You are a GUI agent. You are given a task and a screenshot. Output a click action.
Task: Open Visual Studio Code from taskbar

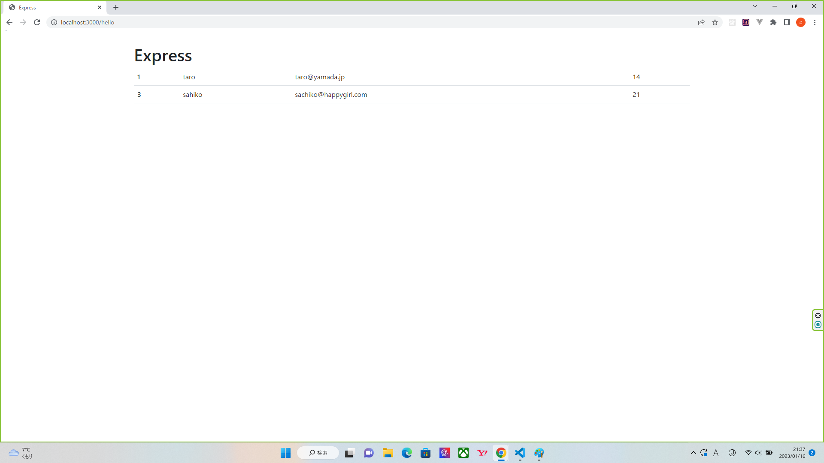click(520, 453)
